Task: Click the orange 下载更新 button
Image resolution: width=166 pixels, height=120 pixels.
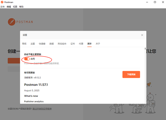Action: click(131, 75)
